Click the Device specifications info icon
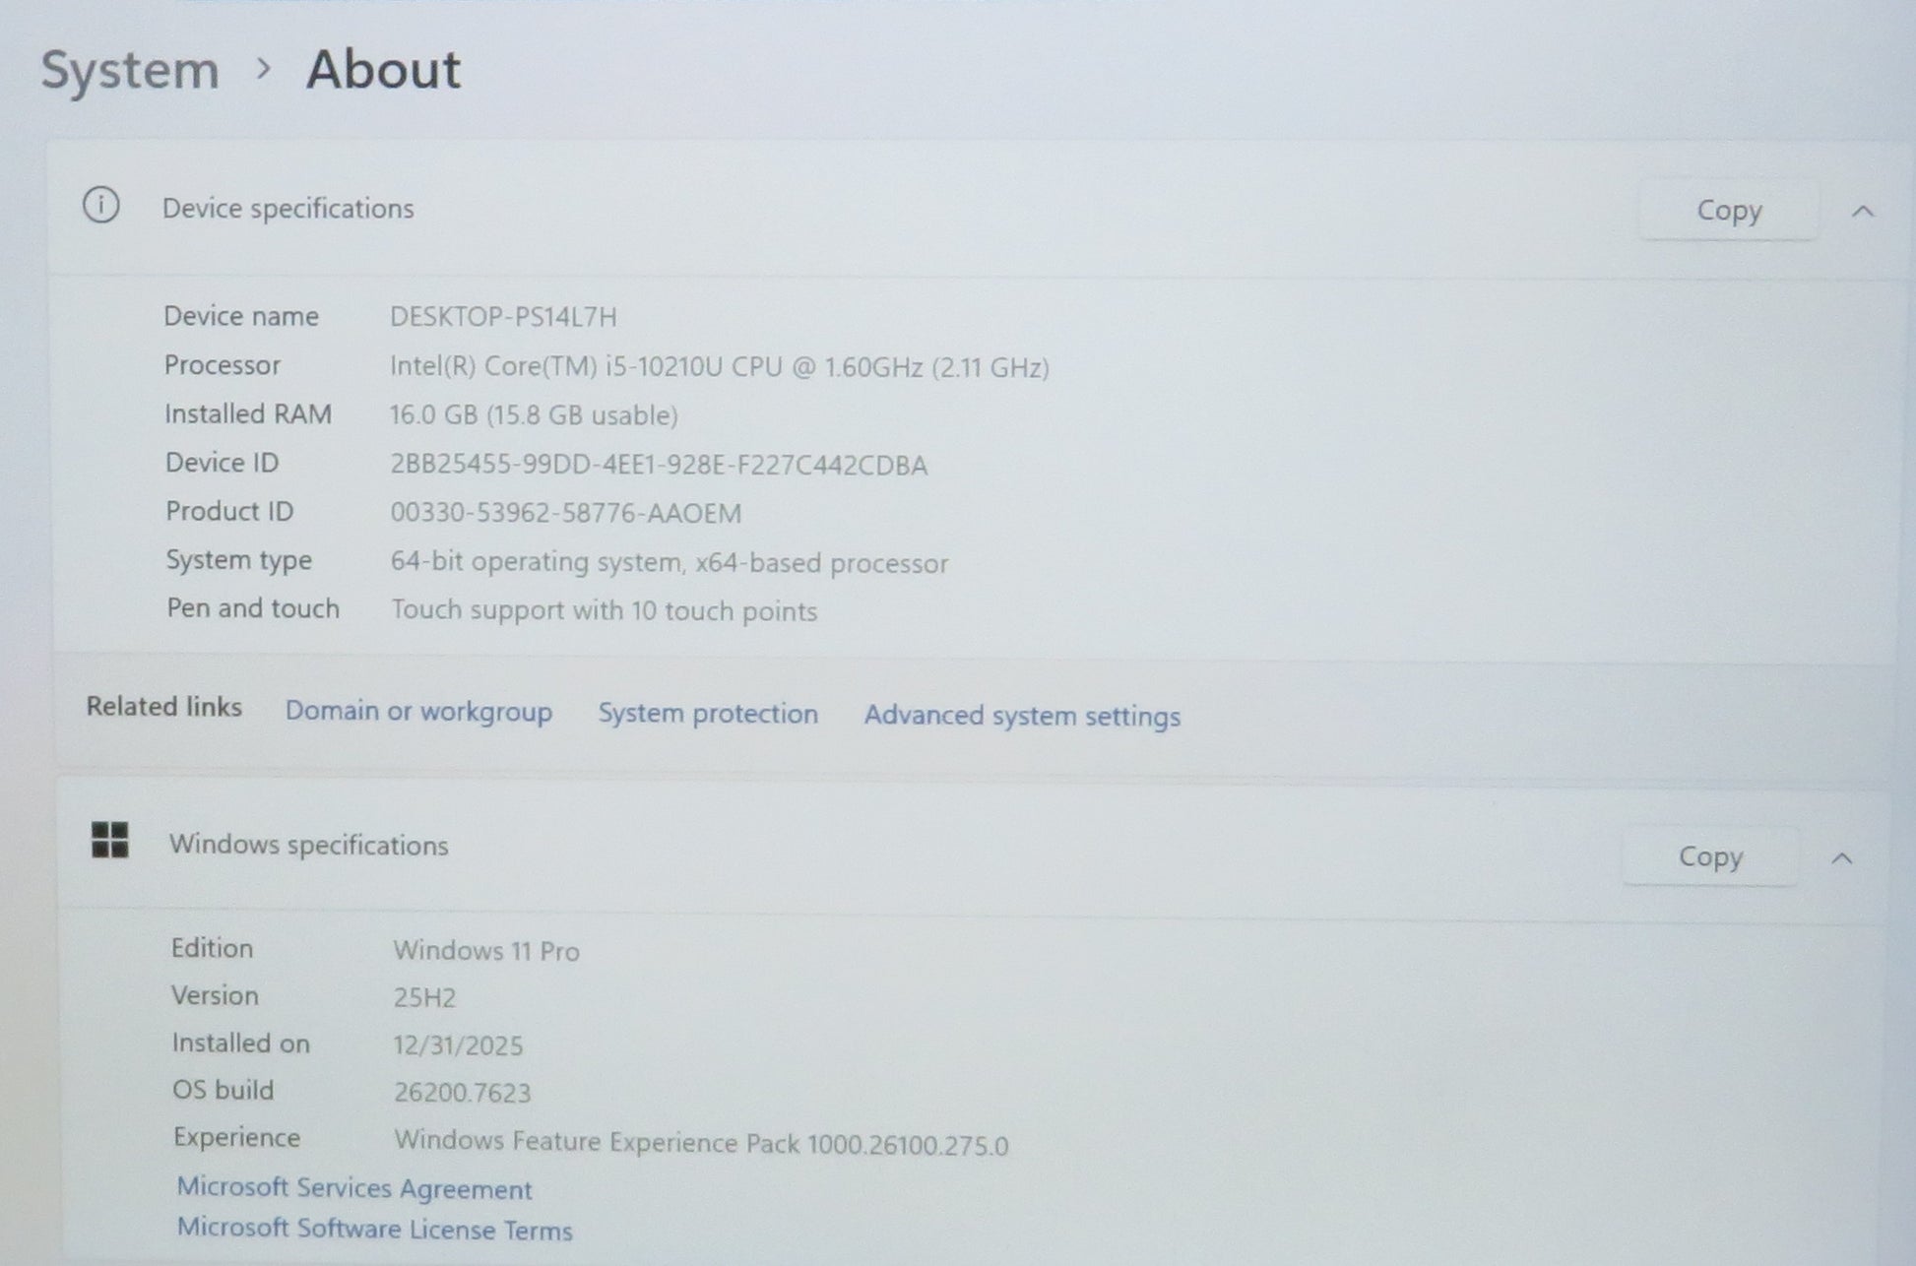The height and width of the screenshot is (1266, 1916). 100,206
